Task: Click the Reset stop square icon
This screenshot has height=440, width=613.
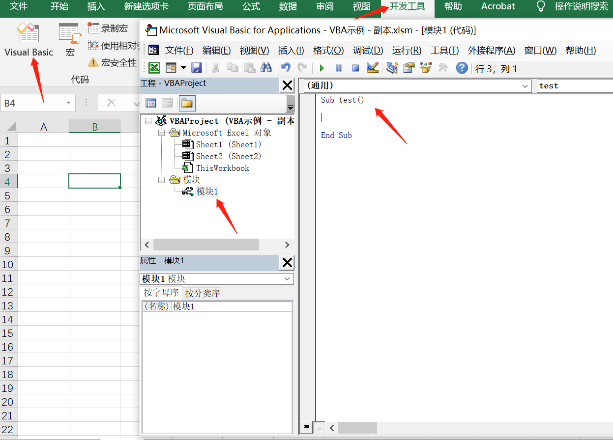Action: pyautogui.click(x=355, y=68)
